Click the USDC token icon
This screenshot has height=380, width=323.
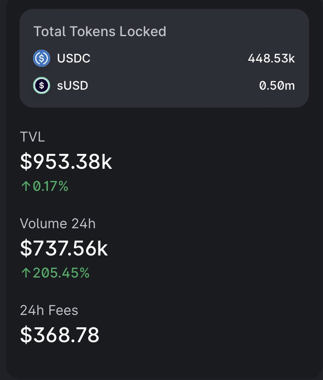[42, 58]
